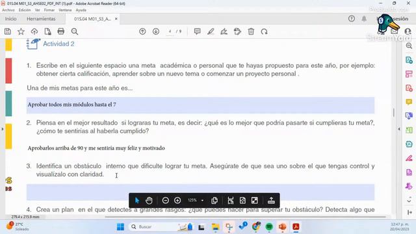Fit one full page using the floating toolbar
This screenshot has width=416, height=234.
242,200
